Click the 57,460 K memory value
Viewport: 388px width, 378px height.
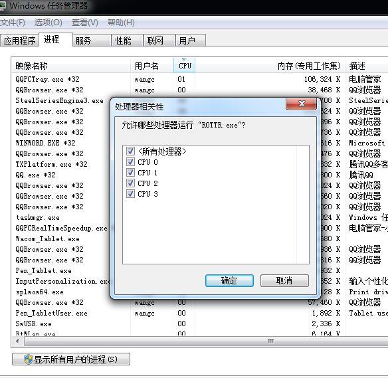click(x=324, y=302)
